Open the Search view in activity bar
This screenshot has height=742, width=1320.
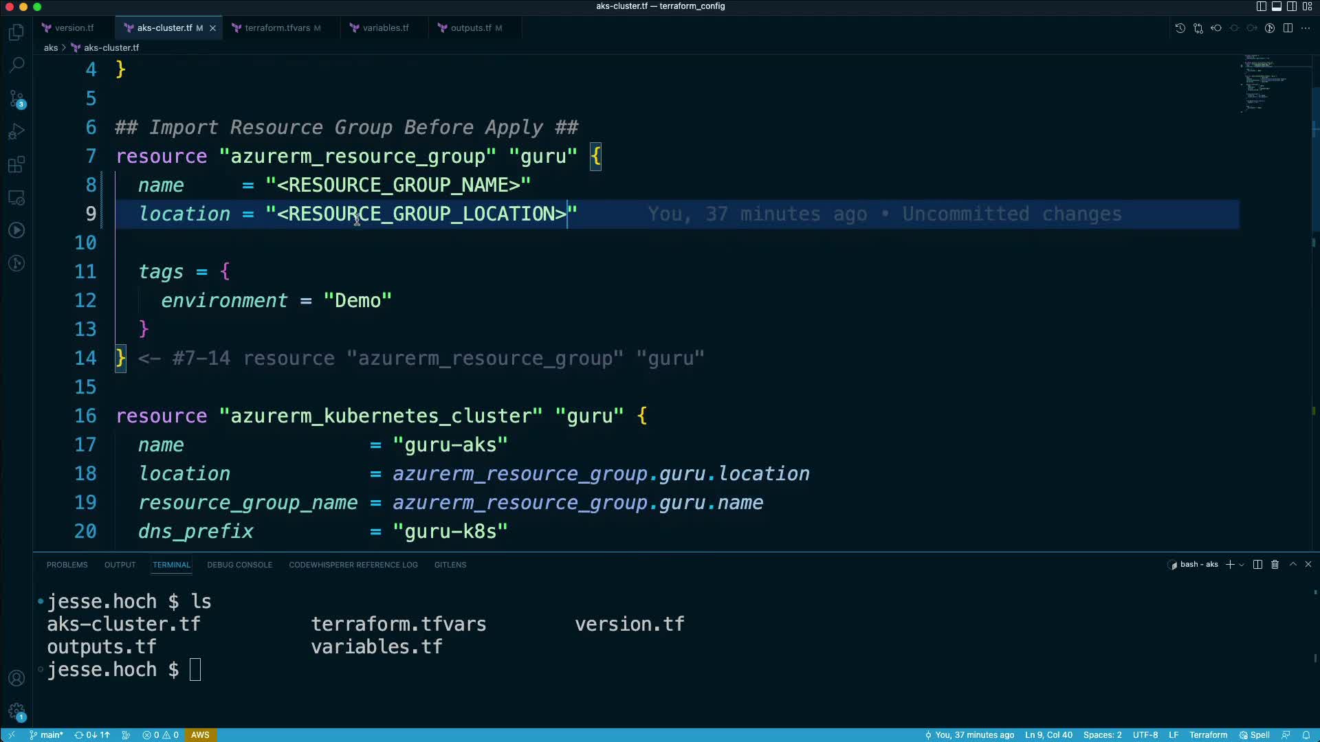[x=16, y=65]
